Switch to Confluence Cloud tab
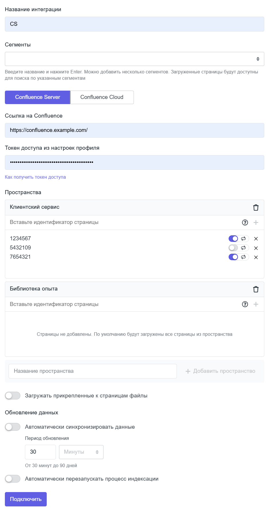 click(x=102, y=97)
